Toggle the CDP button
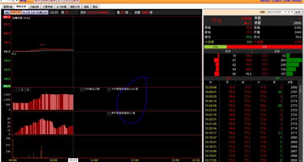 [45, 12]
